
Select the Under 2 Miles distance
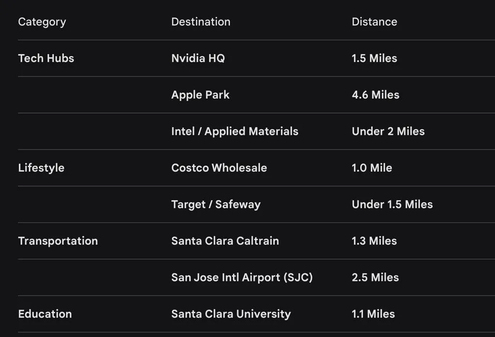pos(388,131)
